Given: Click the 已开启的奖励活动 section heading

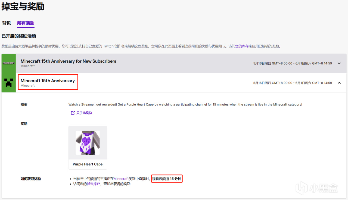Looking at the screenshot, I should pos(19,36).
